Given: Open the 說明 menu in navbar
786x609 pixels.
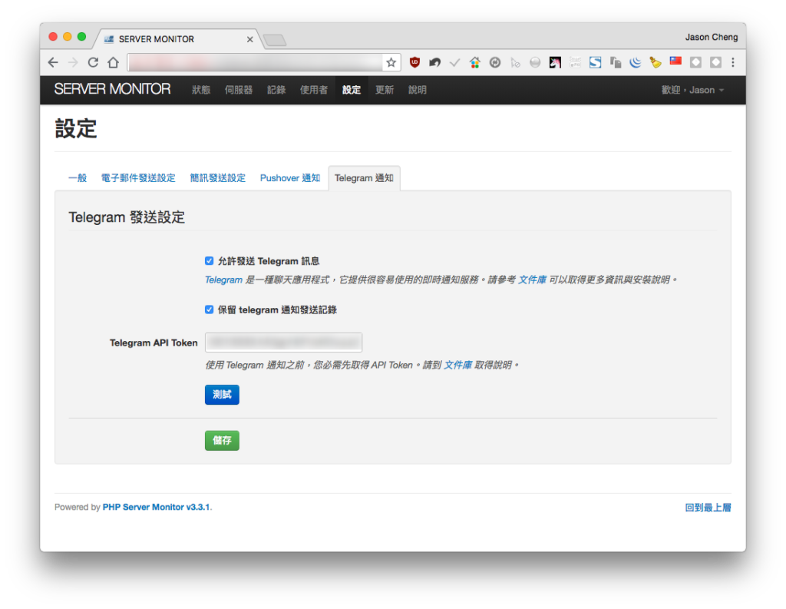Looking at the screenshot, I should (417, 91).
